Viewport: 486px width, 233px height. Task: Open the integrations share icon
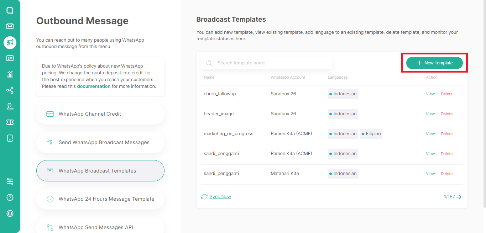10,90
